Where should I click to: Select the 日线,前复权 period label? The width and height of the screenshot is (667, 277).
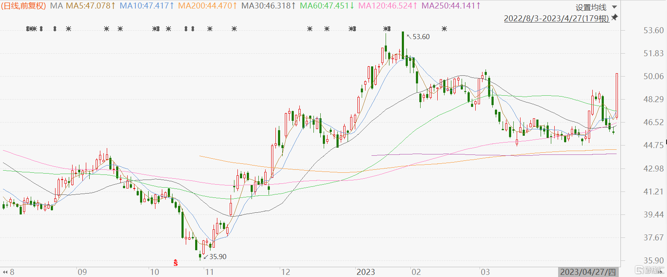[x=24, y=6]
